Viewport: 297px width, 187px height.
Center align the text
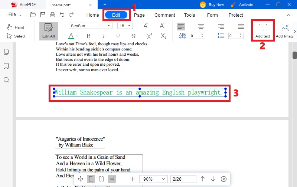(x=201, y=26)
